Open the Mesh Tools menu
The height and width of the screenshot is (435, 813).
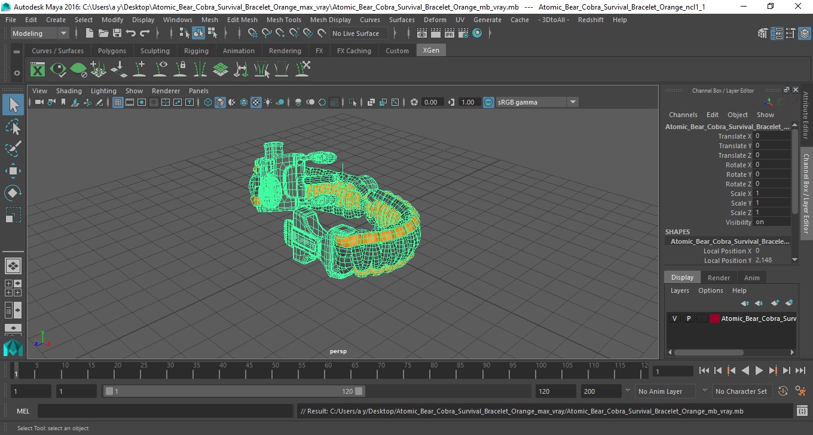[x=283, y=20]
